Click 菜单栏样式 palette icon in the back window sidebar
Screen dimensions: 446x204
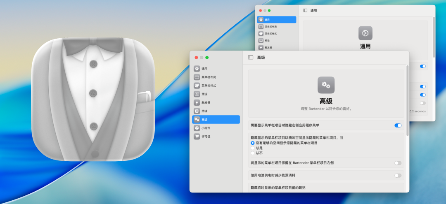click(x=261, y=33)
